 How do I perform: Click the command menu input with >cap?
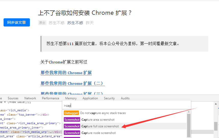coord(126,106)
